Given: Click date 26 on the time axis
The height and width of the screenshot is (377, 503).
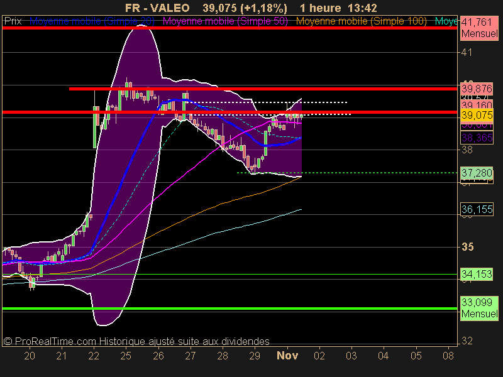Looking at the screenshot, I should point(158,356).
